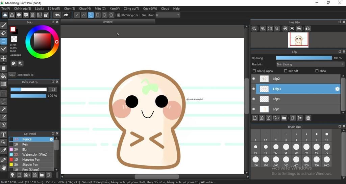Screen dimensions: 346x184
Task: Hide layer Lớp2 visibility dot
Action: coord(253,79)
